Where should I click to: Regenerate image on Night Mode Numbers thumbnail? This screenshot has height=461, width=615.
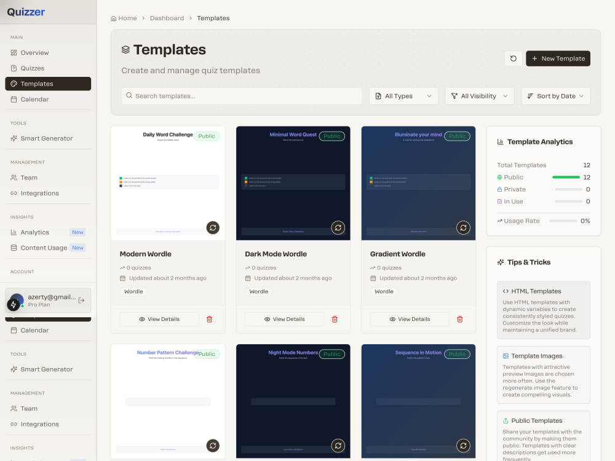(338, 446)
